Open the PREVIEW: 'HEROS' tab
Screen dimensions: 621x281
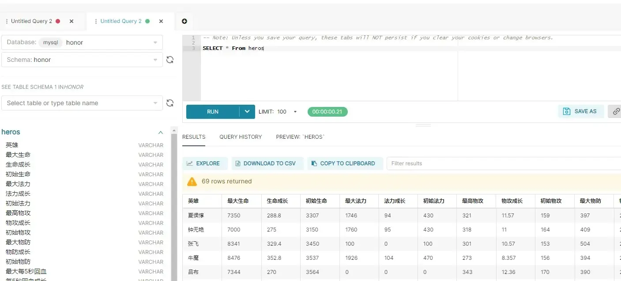pyautogui.click(x=300, y=137)
